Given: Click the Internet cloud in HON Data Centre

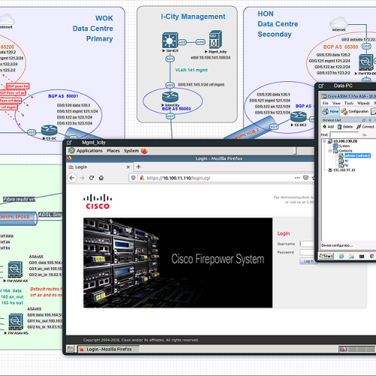Looking at the screenshot, I should [338, 23].
